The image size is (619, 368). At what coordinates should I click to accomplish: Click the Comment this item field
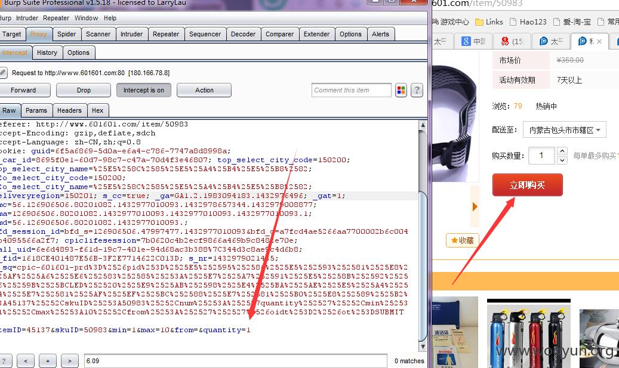[352, 90]
